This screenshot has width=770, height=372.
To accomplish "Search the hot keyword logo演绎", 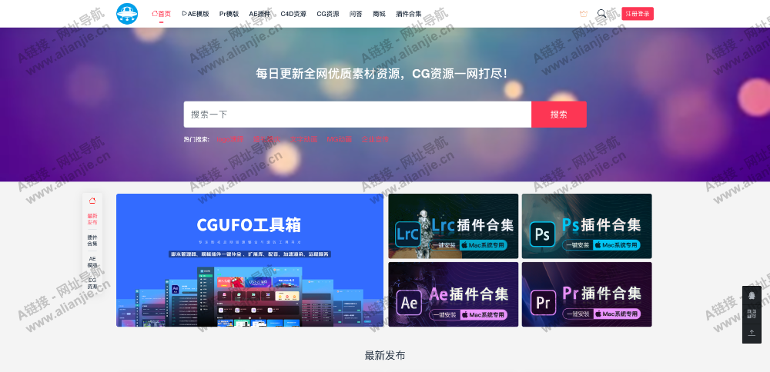I will (230, 139).
